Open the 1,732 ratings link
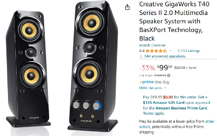Viewport: 217px width, 136px height. coord(189,51)
